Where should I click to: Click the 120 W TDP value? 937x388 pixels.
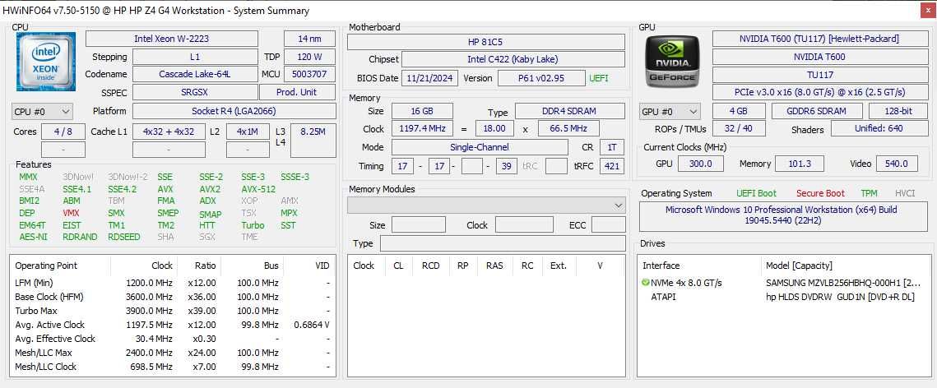(309, 58)
